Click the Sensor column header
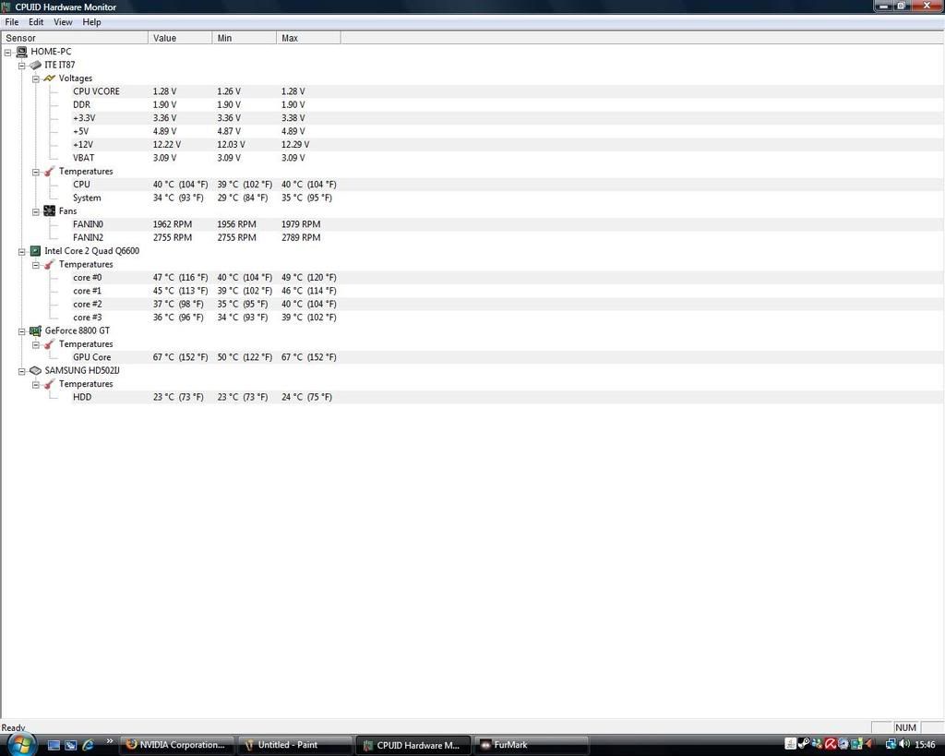Screen dimensions: 945x756 click(75, 38)
